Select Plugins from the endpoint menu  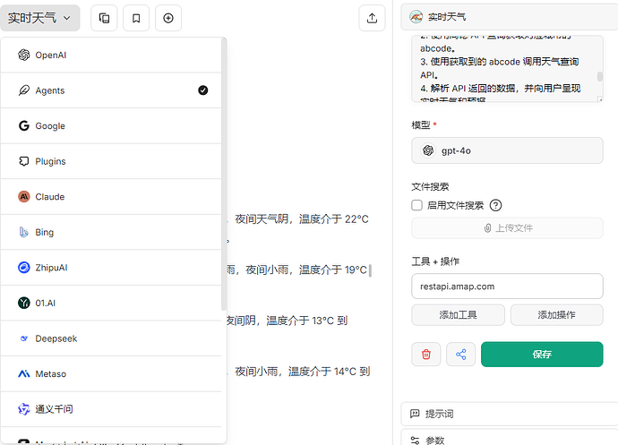111,161
